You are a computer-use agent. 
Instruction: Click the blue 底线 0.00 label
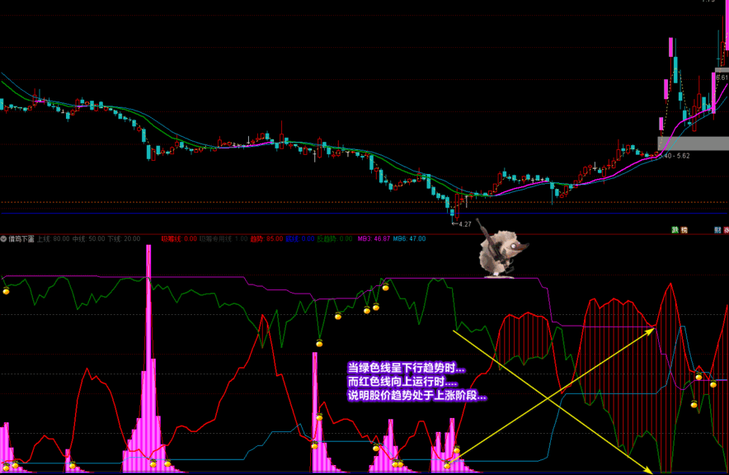point(300,239)
